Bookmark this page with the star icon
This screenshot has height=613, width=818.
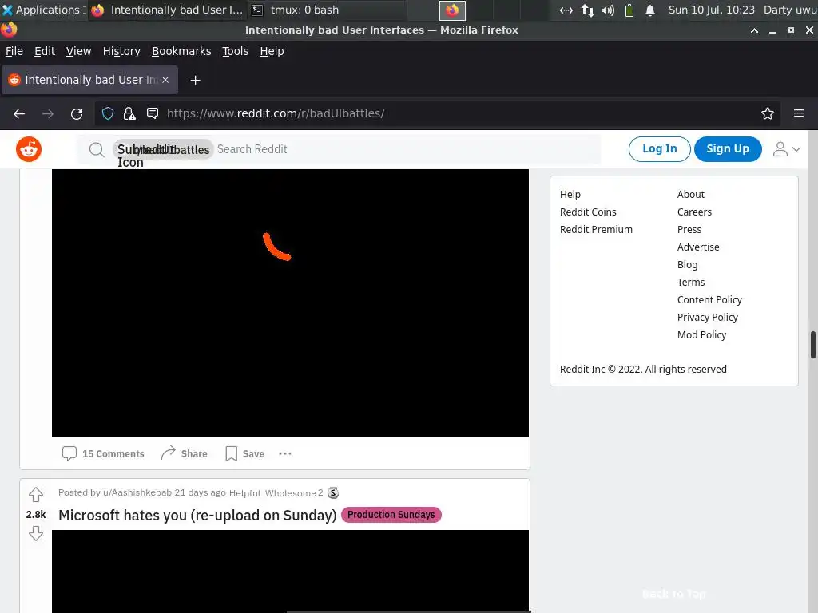click(x=768, y=113)
